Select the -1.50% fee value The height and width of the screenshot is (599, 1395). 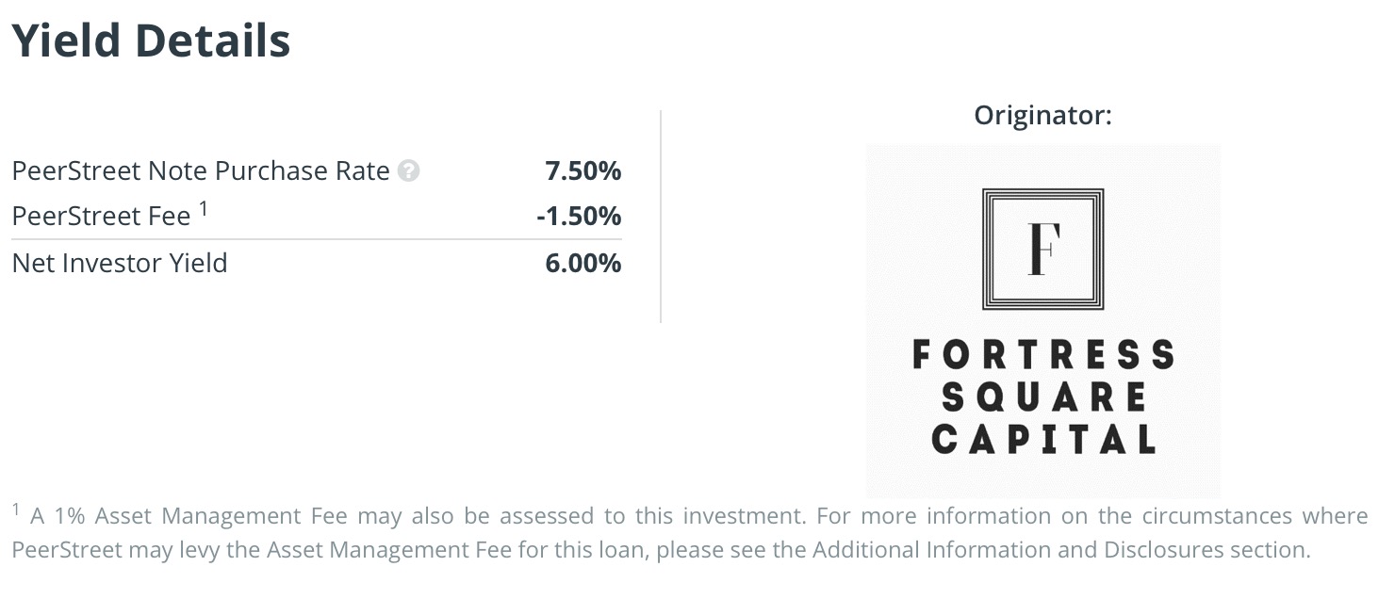tap(579, 217)
